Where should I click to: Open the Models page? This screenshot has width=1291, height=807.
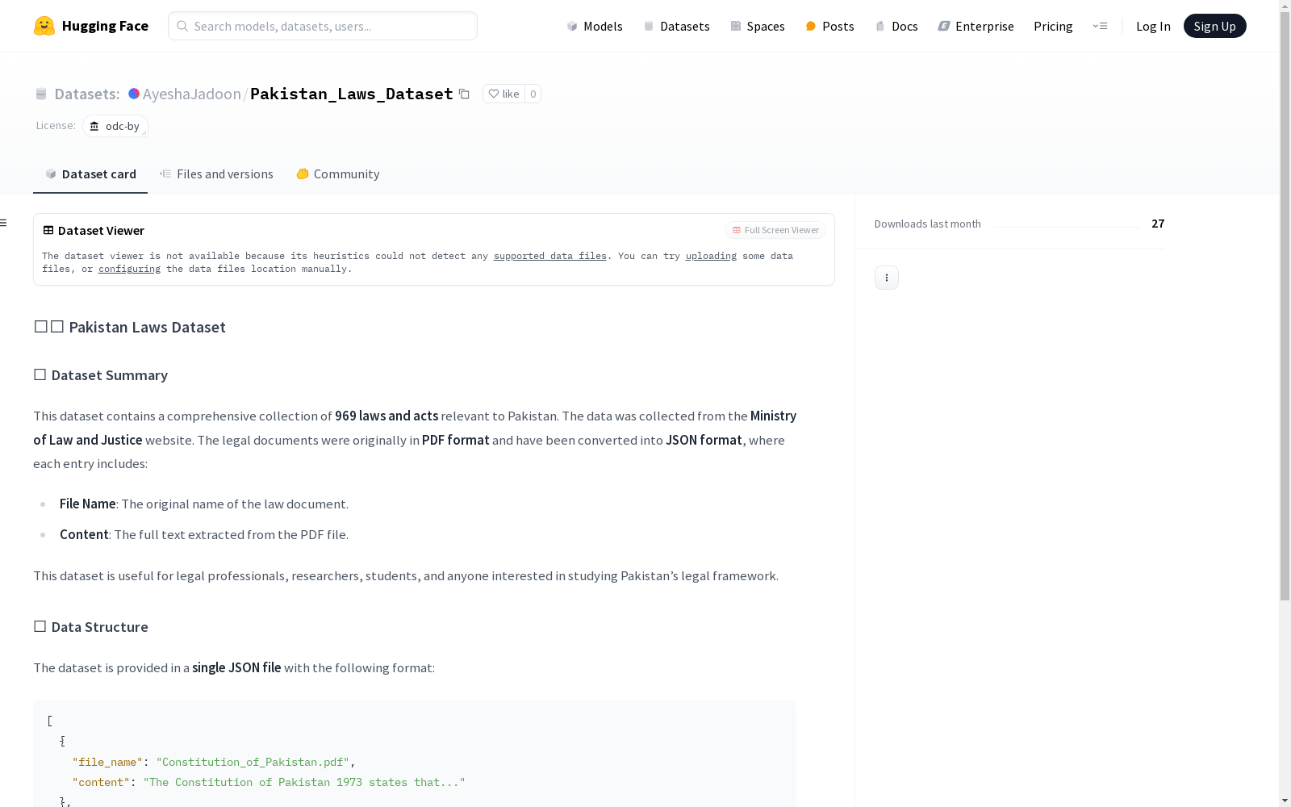[x=595, y=26]
